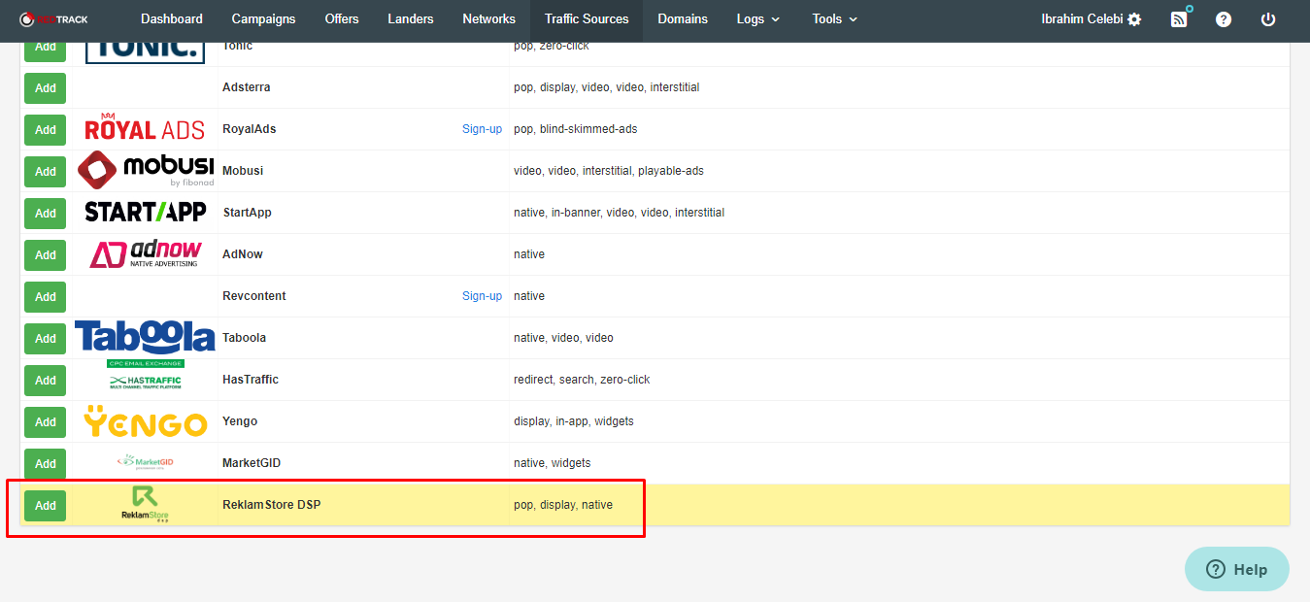Screen dimensions: 1310x602
Task: Click the MarketGID name text
Action: point(252,463)
